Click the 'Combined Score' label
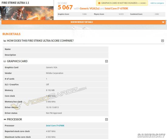Screen dimensions: 167x139 click(136, 14)
